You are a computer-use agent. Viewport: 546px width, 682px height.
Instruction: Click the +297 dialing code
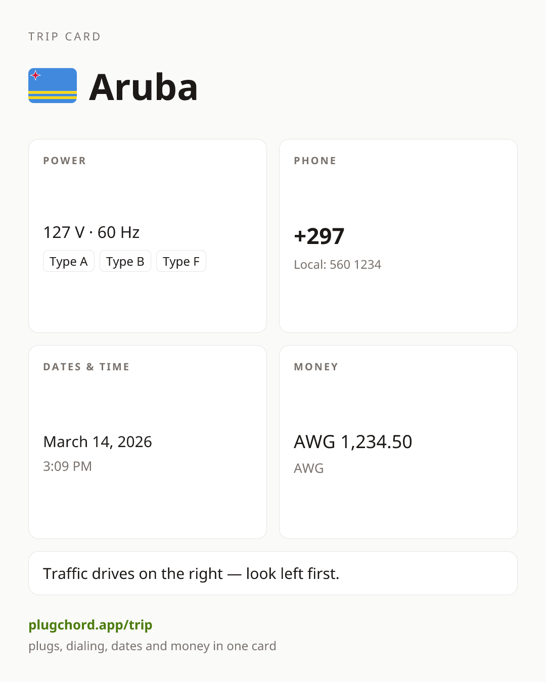click(319, 236)
